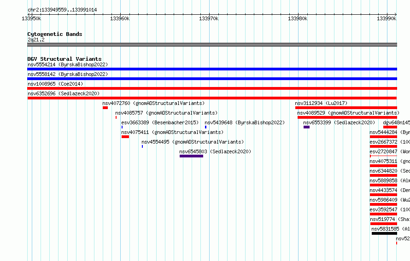This screenshot has width=410, height=261.
Task: Click the 133950k ruler mark
Action: tap(31, 18)
